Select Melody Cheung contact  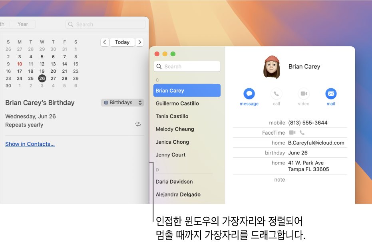187,129
